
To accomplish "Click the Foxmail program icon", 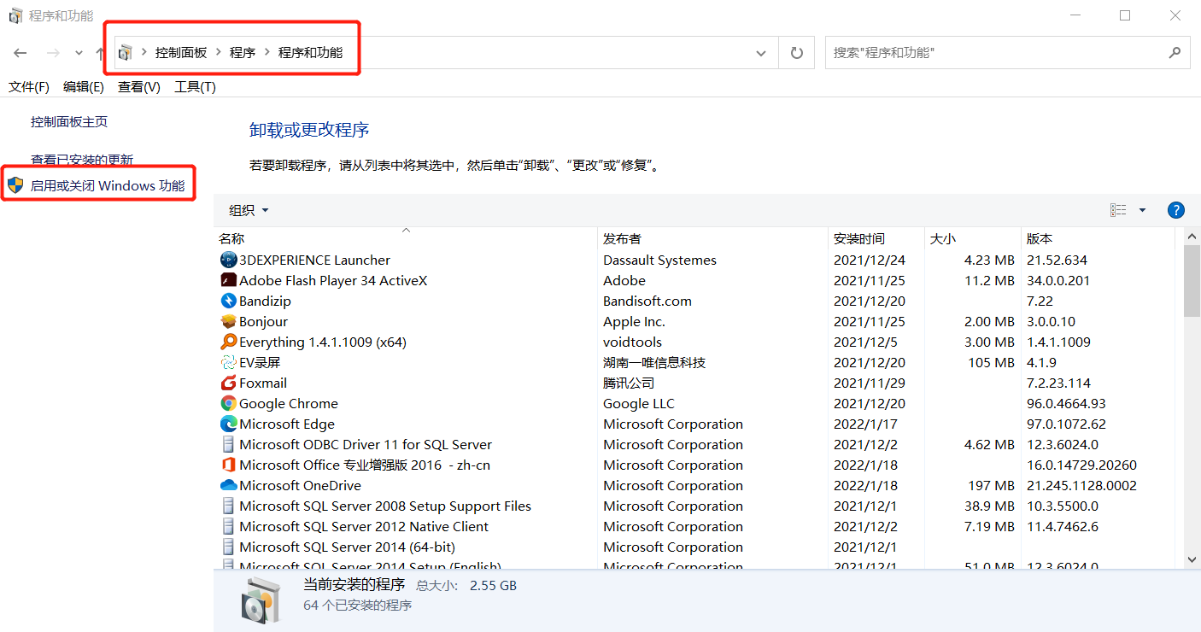I will (228, 383).
